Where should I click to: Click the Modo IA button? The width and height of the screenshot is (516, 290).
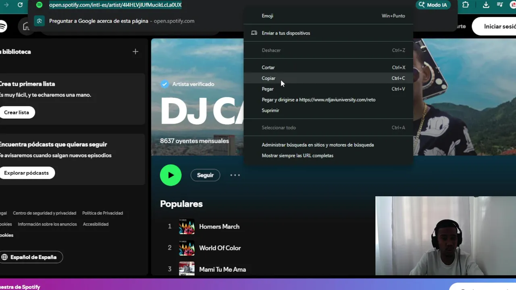coord(433,5)
